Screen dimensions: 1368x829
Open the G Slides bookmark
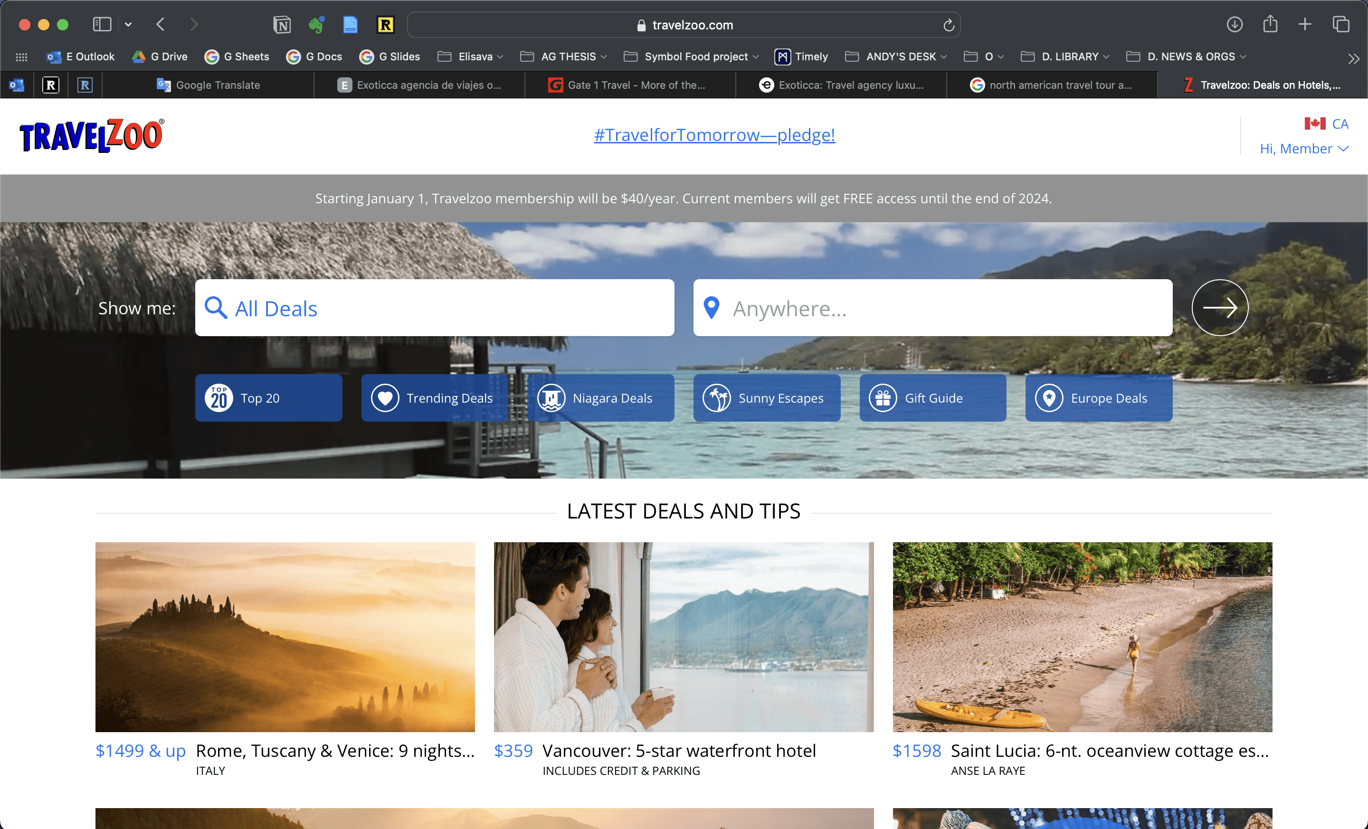point(390,57)
